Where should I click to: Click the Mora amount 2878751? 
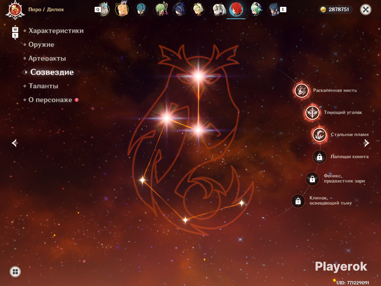tap(339, 10)
